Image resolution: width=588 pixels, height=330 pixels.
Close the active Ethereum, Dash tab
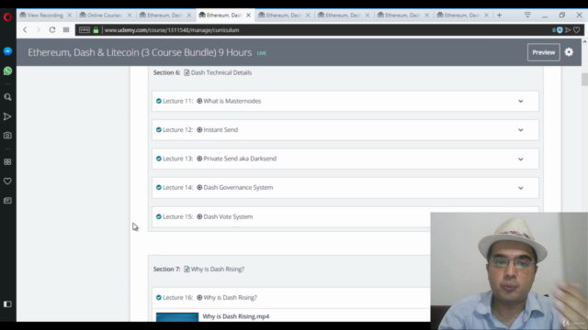coord(249,16)
